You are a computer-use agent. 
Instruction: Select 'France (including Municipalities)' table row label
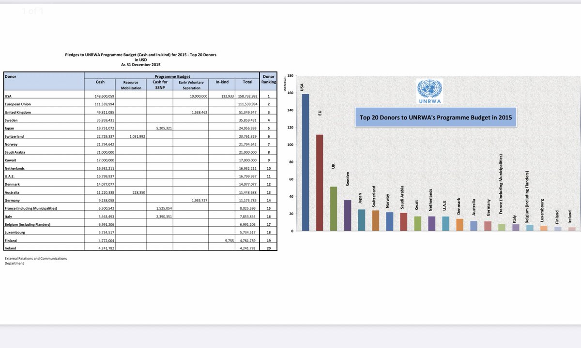coord(31,208)
